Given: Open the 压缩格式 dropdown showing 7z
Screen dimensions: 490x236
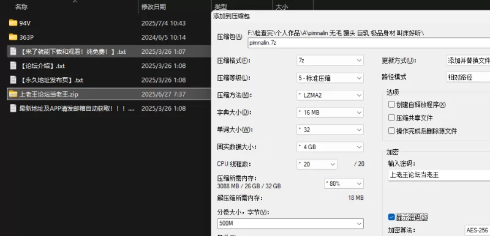Looking at the screenshot, I should 330,60.
